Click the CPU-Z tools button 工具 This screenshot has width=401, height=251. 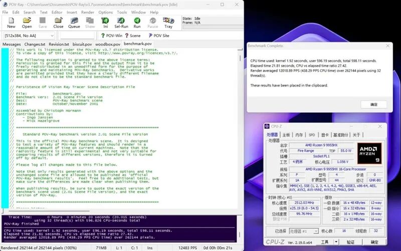point(324,242)
